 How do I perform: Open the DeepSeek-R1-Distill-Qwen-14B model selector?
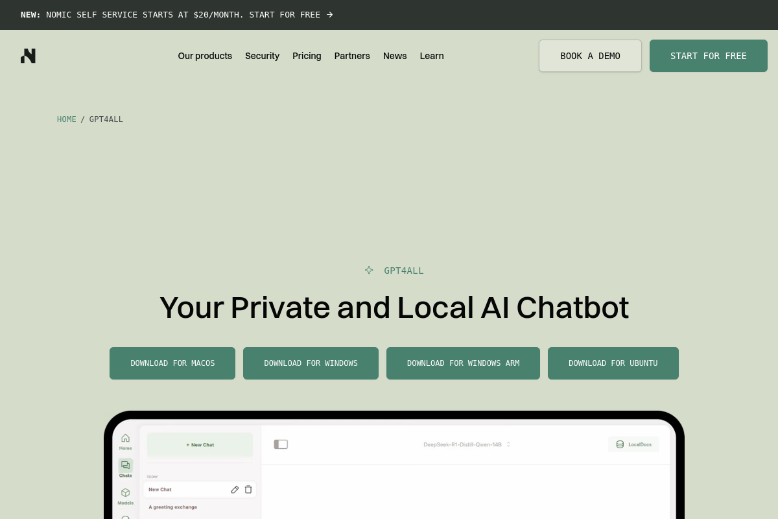tap(467, 444)
